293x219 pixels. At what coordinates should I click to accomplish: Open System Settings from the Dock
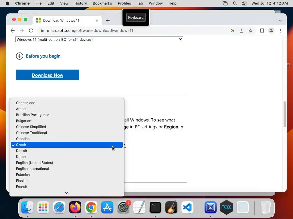coord(123,207)
